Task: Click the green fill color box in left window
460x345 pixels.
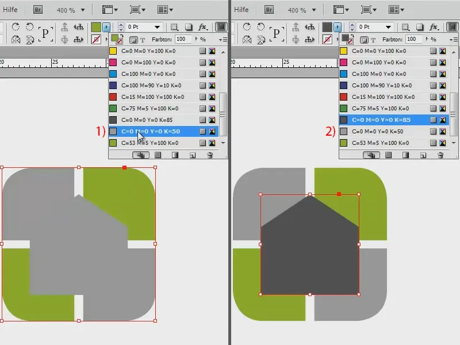Action: (x=96, y=27)
